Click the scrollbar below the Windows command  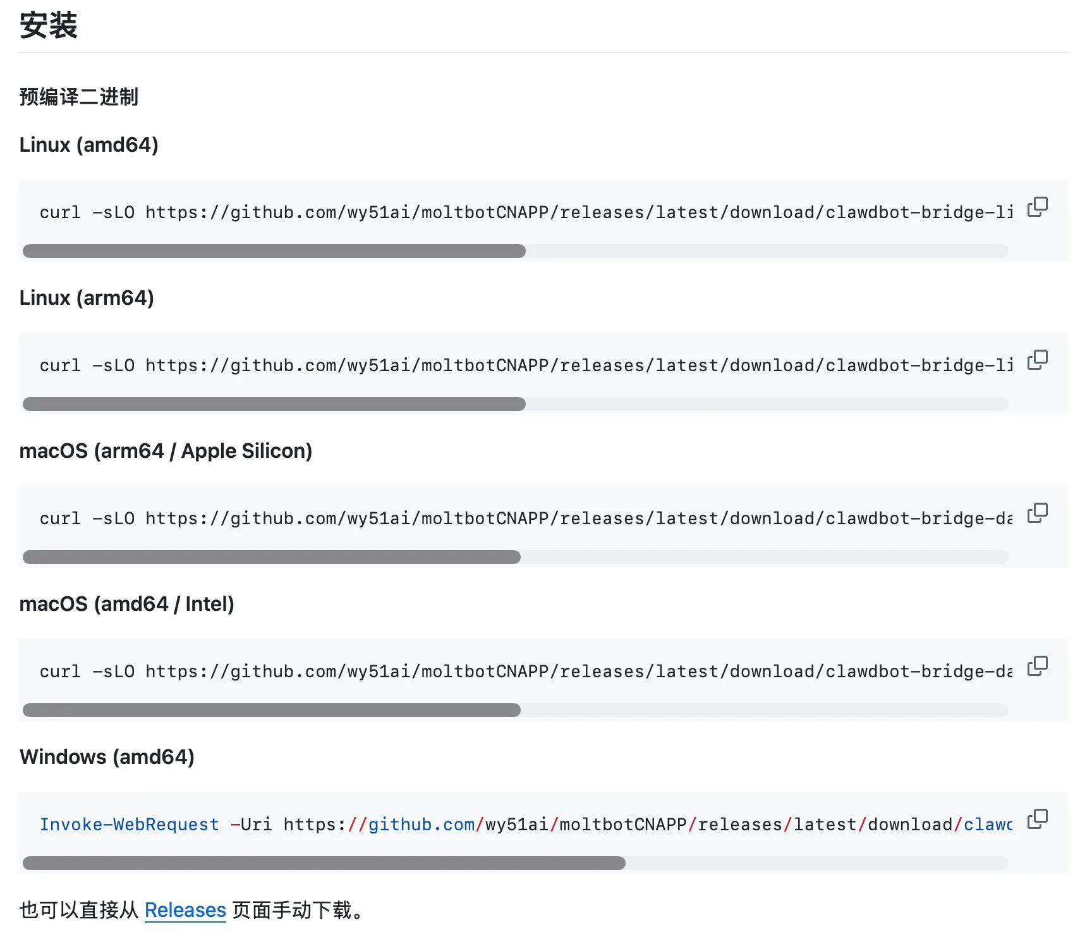(322, 861)
